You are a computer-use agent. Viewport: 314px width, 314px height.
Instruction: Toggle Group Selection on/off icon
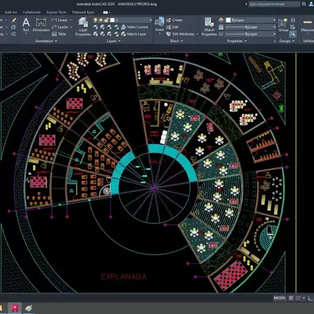click(293, 34)
